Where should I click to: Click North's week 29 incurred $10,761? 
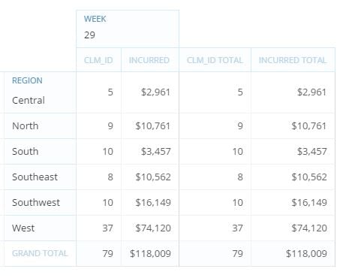[x=153, y=126]
